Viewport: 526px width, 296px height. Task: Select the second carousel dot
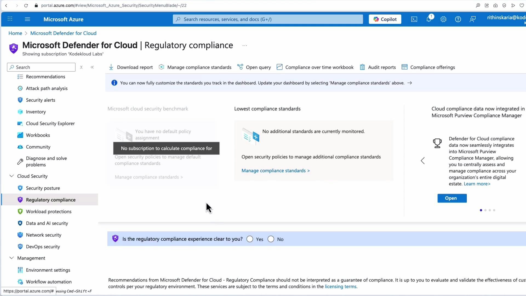[485, 210]
